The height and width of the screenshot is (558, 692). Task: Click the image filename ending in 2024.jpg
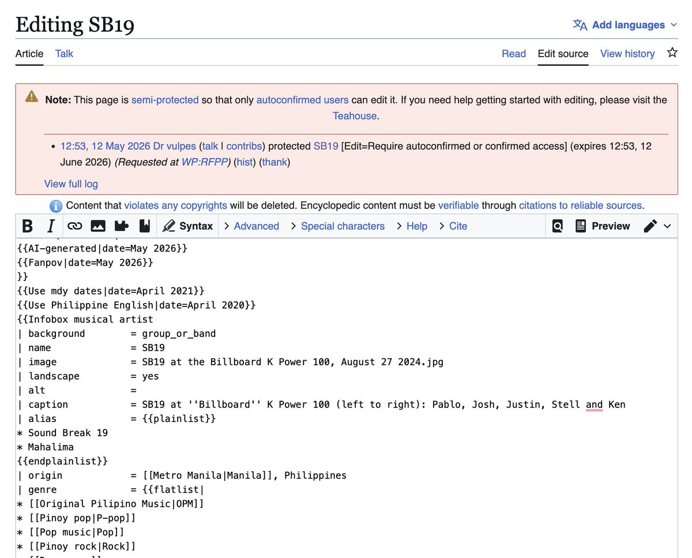[292, 362]
